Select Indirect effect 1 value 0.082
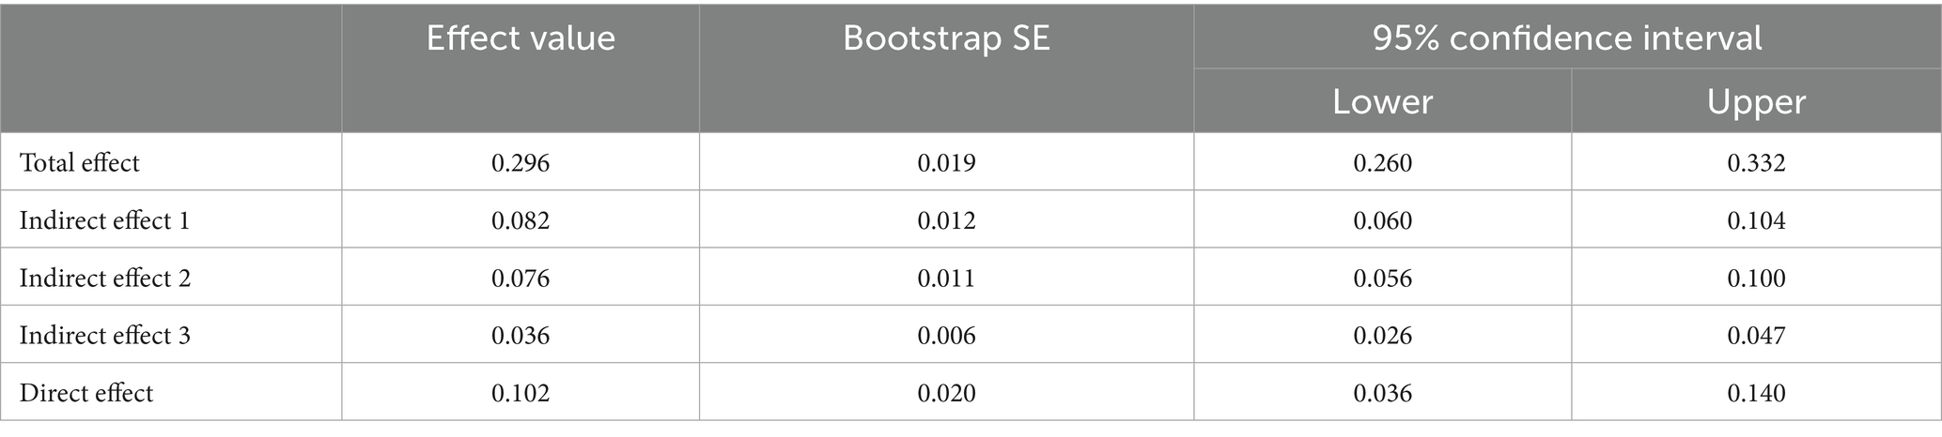This screenshot has height=437, width=1942. pyautogui.click(x=520, y=220)
